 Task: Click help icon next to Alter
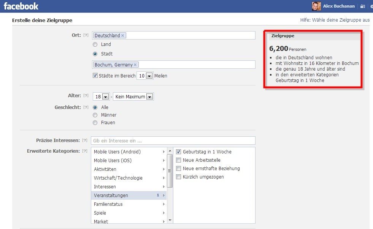(x=86, y=96)
